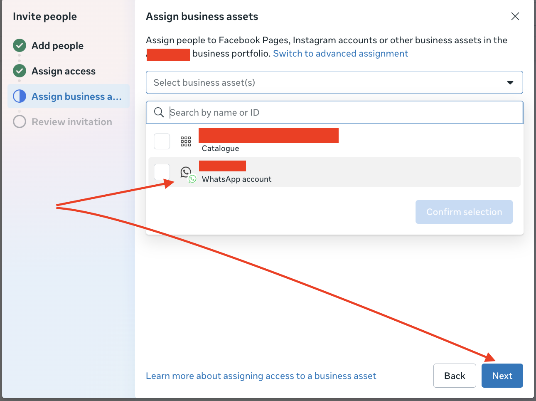Click the Catalogue grid icon
Image resolution: width=536 pixels, height=401 pixels.
[x=186, y=141]
